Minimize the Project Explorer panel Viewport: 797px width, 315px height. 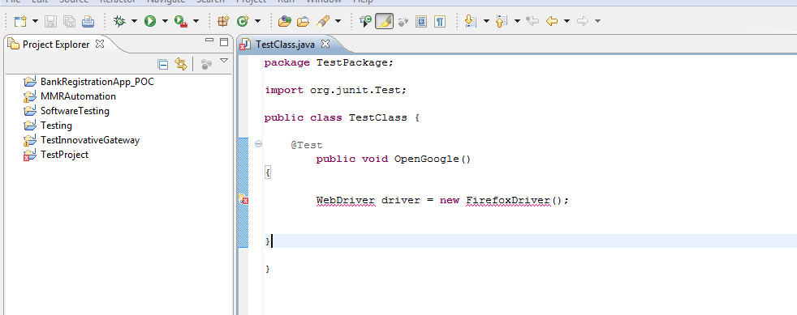(209, 40)
